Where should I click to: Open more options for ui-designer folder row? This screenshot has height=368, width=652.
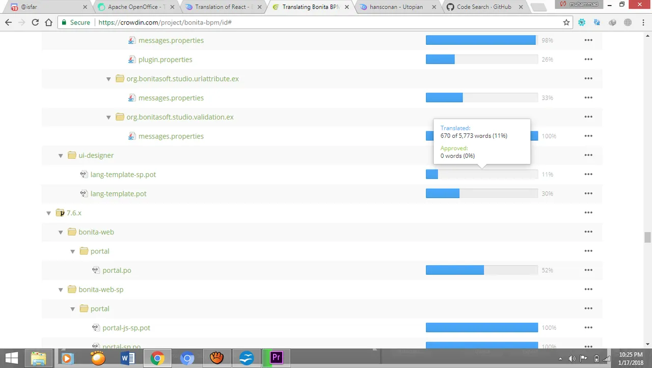[588, 155]
